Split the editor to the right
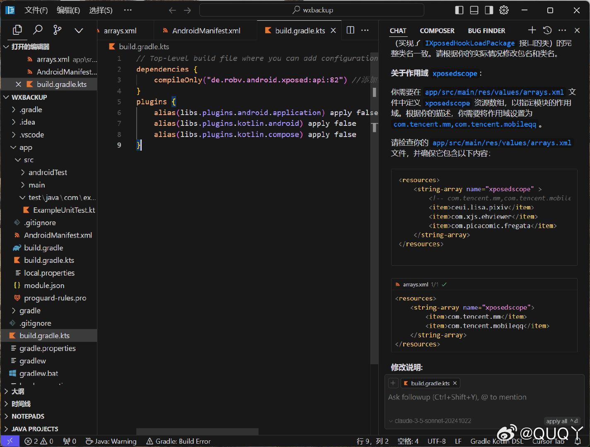Image resolution: width=590 pixels, height=447 pixels. tap(350, 30)
